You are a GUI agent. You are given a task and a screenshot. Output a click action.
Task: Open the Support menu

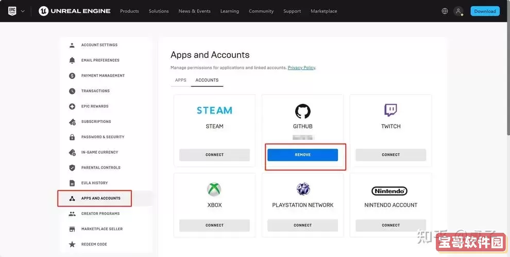pyautogui.click(x=292, y=11)
